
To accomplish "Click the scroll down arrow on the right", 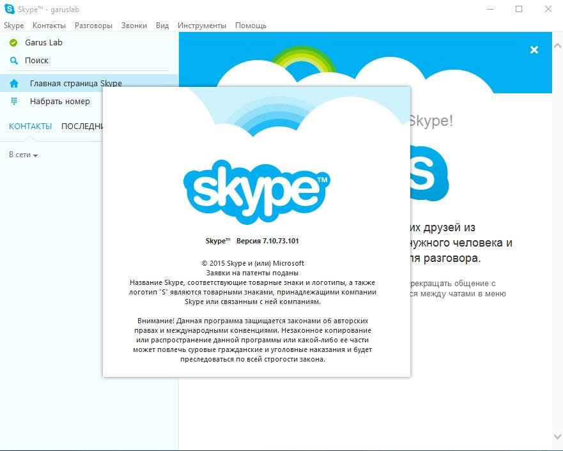I will pos(558,437).
